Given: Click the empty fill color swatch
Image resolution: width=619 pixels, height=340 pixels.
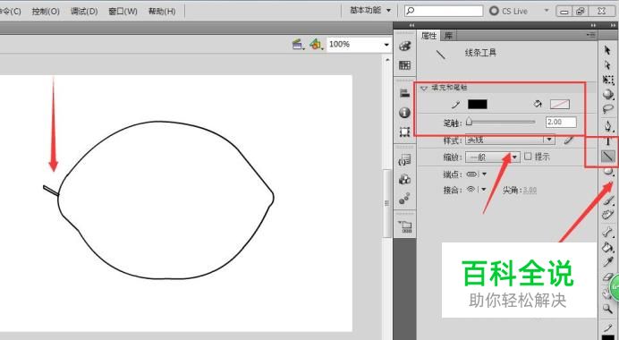Looking at the screenshot, I should tap(560, 105).
